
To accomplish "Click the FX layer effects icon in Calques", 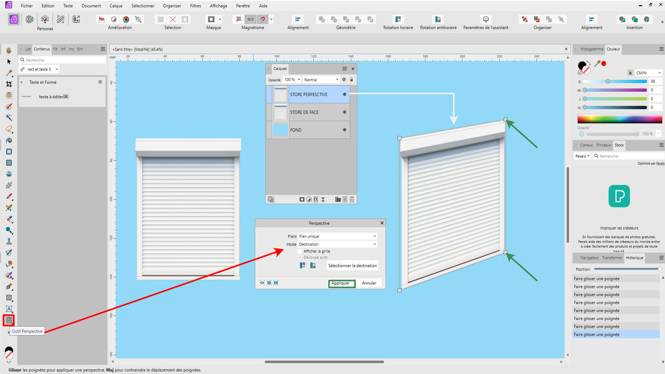I will [x=315, y=199].
